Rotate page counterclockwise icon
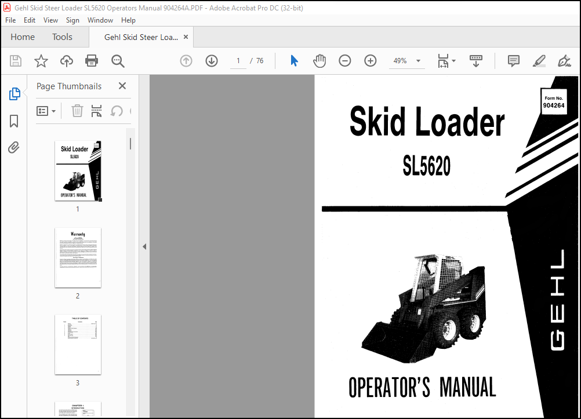Image resolution: width=581 pixels, height=419 pixels. tap(117, 111)
